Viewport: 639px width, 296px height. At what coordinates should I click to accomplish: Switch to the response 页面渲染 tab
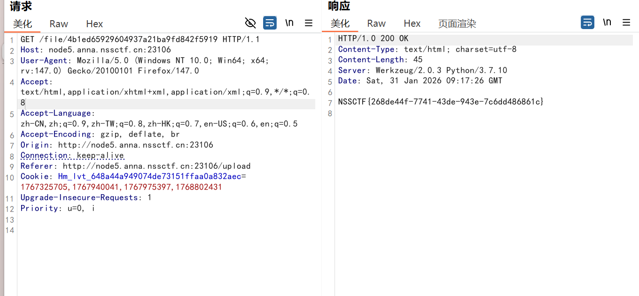point(457,23)
